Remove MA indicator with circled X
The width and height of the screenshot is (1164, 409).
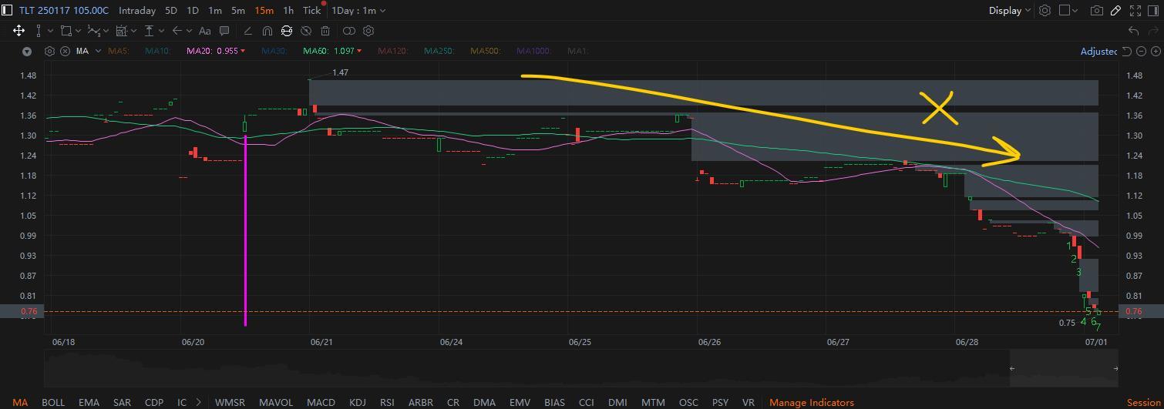65,51
